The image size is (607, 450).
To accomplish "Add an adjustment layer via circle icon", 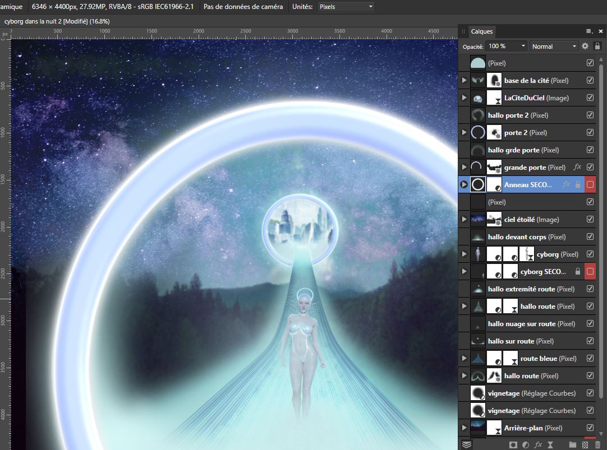I will [x=526, y=445].
